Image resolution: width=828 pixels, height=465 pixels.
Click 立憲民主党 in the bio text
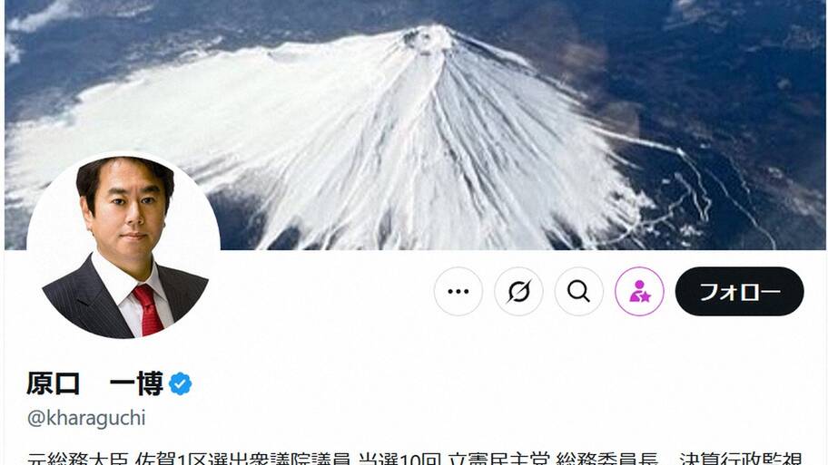(x=499, y=459)
